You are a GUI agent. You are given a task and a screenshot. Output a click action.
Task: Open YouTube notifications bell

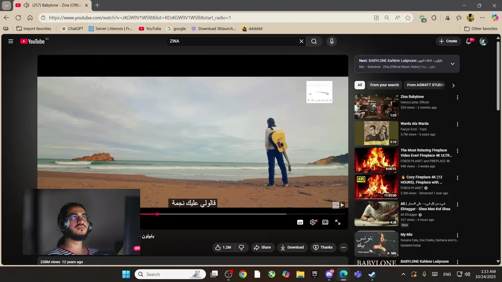(469, 41)
